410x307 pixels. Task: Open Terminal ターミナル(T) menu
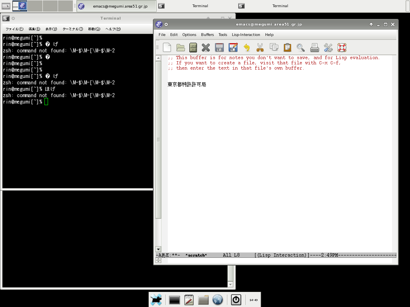click(73, 29)
